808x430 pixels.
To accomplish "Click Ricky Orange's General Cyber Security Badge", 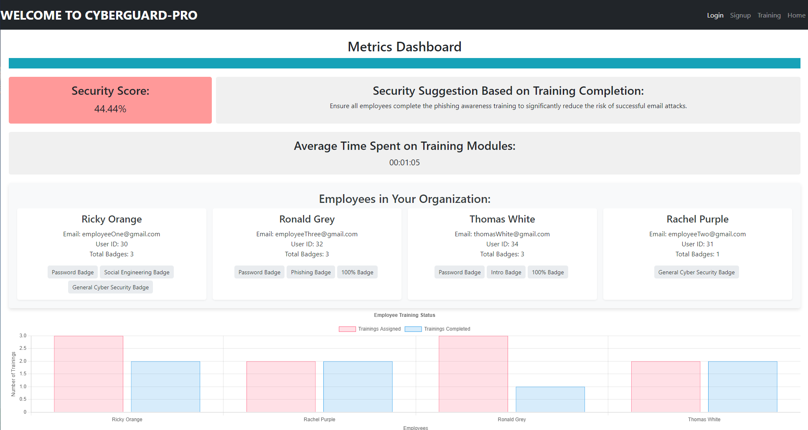I will point(111,287).
